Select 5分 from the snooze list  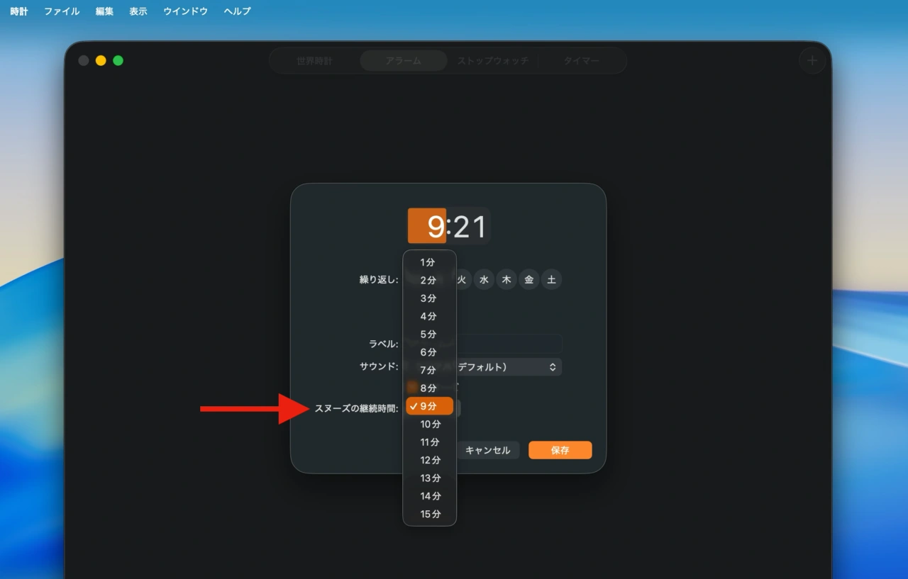(x=428, y=335)
